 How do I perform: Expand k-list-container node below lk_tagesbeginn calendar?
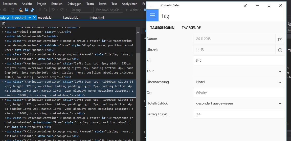click(x=3, y=55)
